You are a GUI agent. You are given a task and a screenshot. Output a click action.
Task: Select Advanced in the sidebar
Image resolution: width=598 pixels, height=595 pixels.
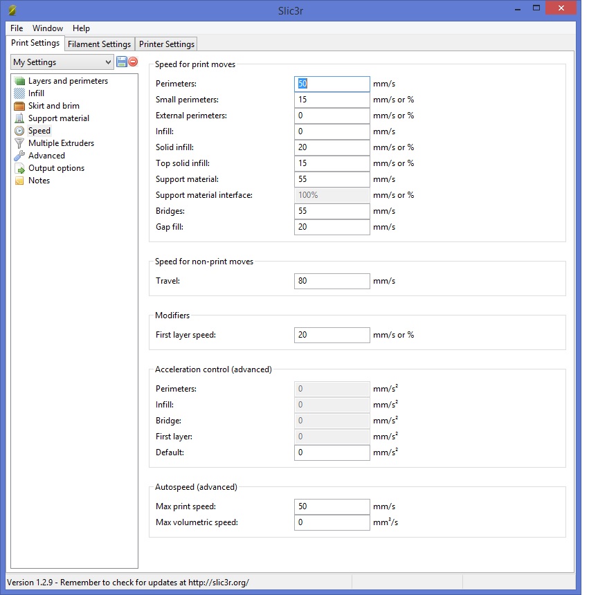pos(46,156)
